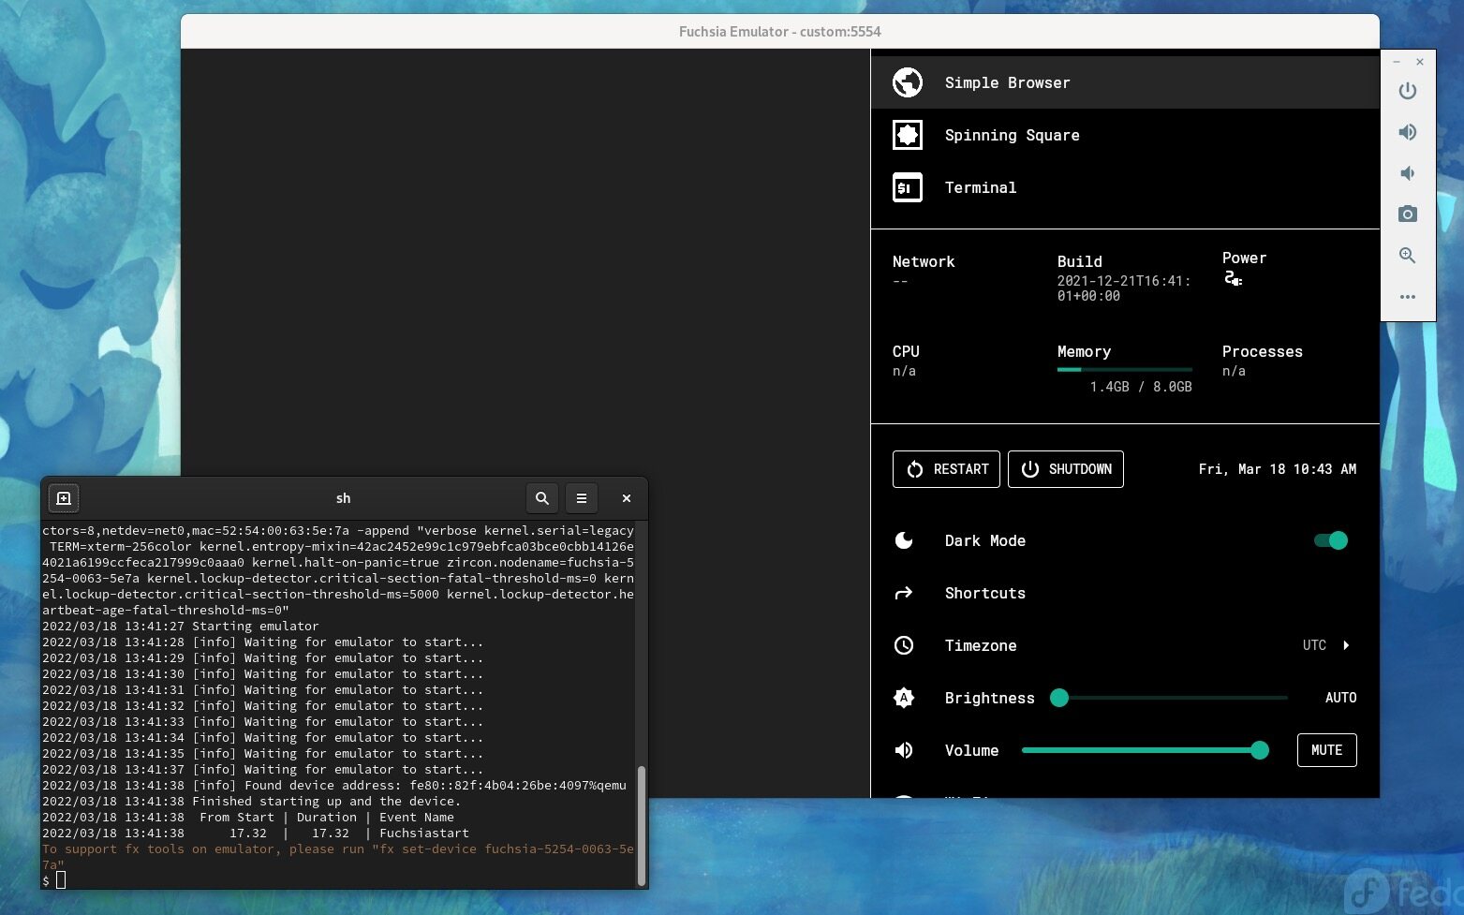Click the emulator zoom magnifier icon

1407,256
